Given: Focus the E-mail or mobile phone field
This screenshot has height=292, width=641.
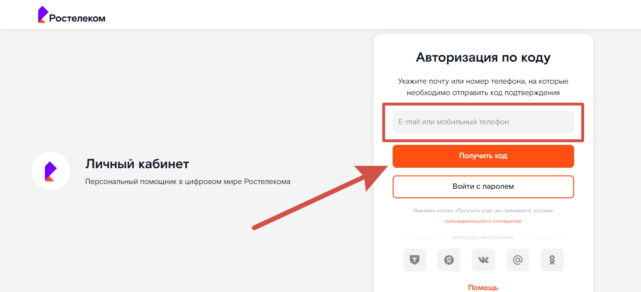Looking at the screenshot, I should [483, 122].
